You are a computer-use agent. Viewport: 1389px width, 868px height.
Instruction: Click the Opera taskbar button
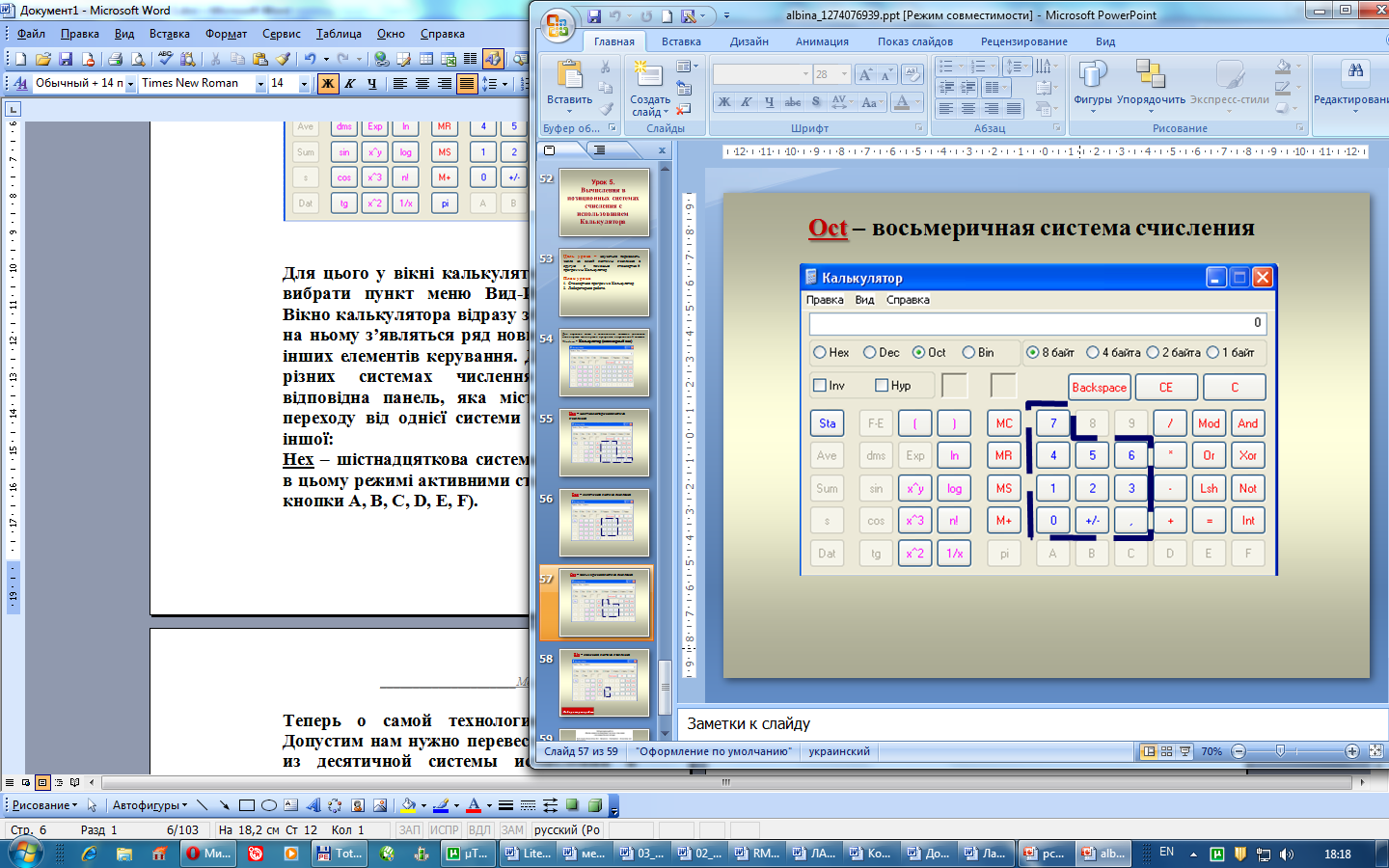tap(208, 854)
